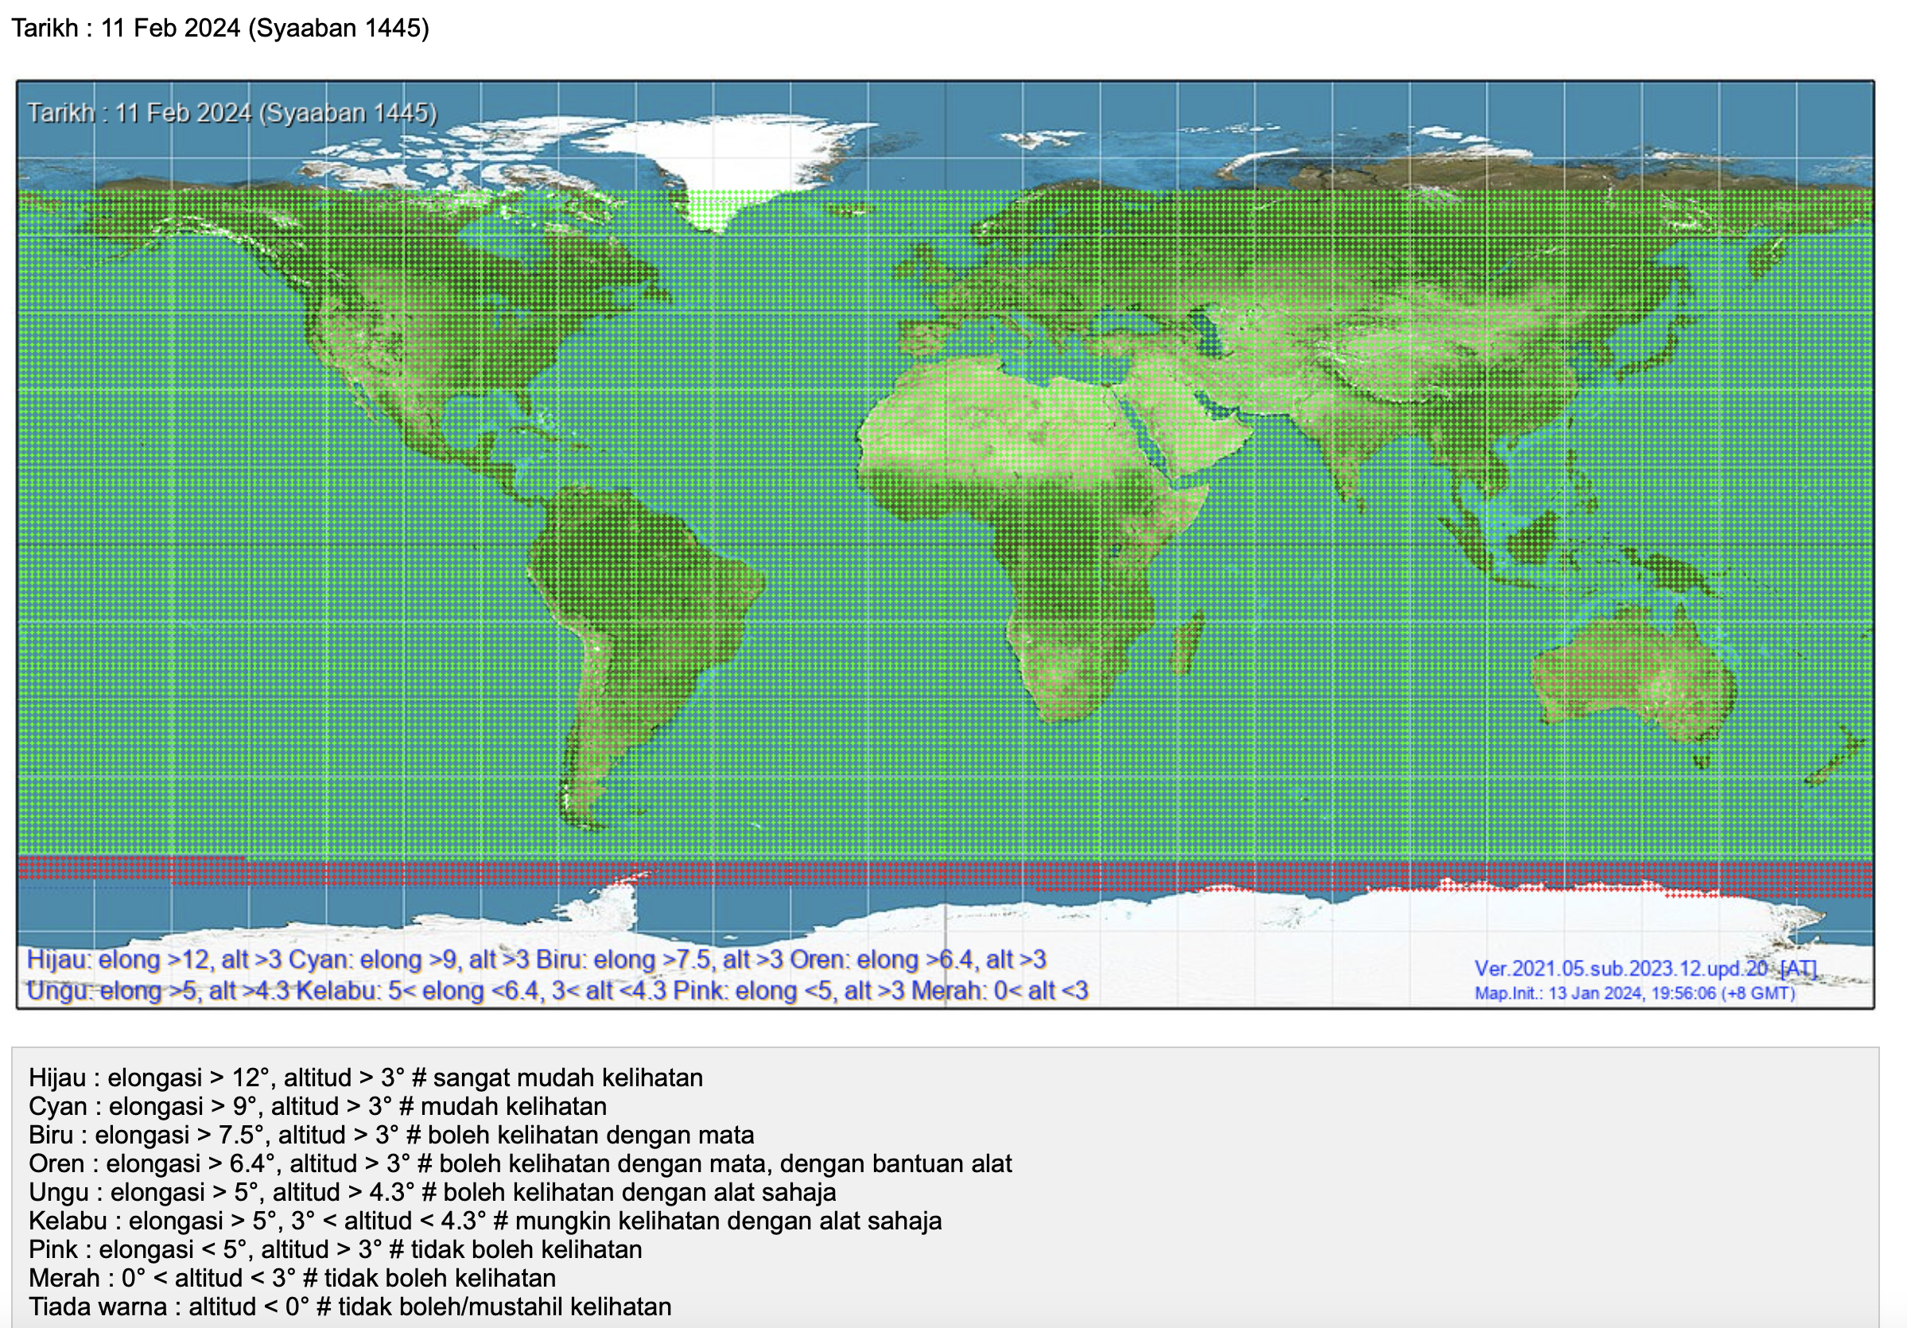Click the Cyan mudah kelihatan legend line
1907x1328 pixels.
(317, 1106)
